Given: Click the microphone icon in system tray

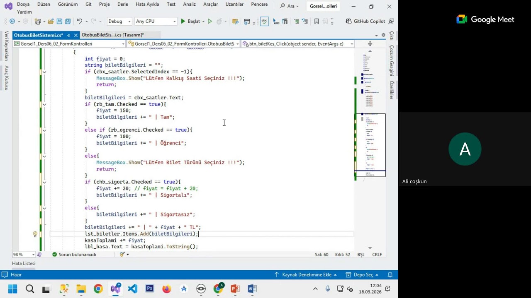Looking at the screenshot, I should point(328,288).
